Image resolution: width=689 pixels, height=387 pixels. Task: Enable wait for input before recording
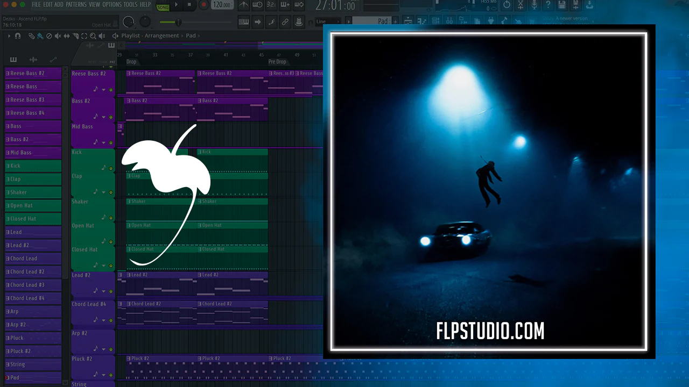(258, 5)
